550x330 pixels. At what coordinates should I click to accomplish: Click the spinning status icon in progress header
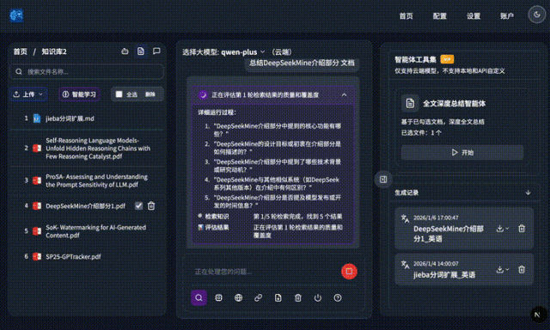pyautogui.click(x=203, y=95)
